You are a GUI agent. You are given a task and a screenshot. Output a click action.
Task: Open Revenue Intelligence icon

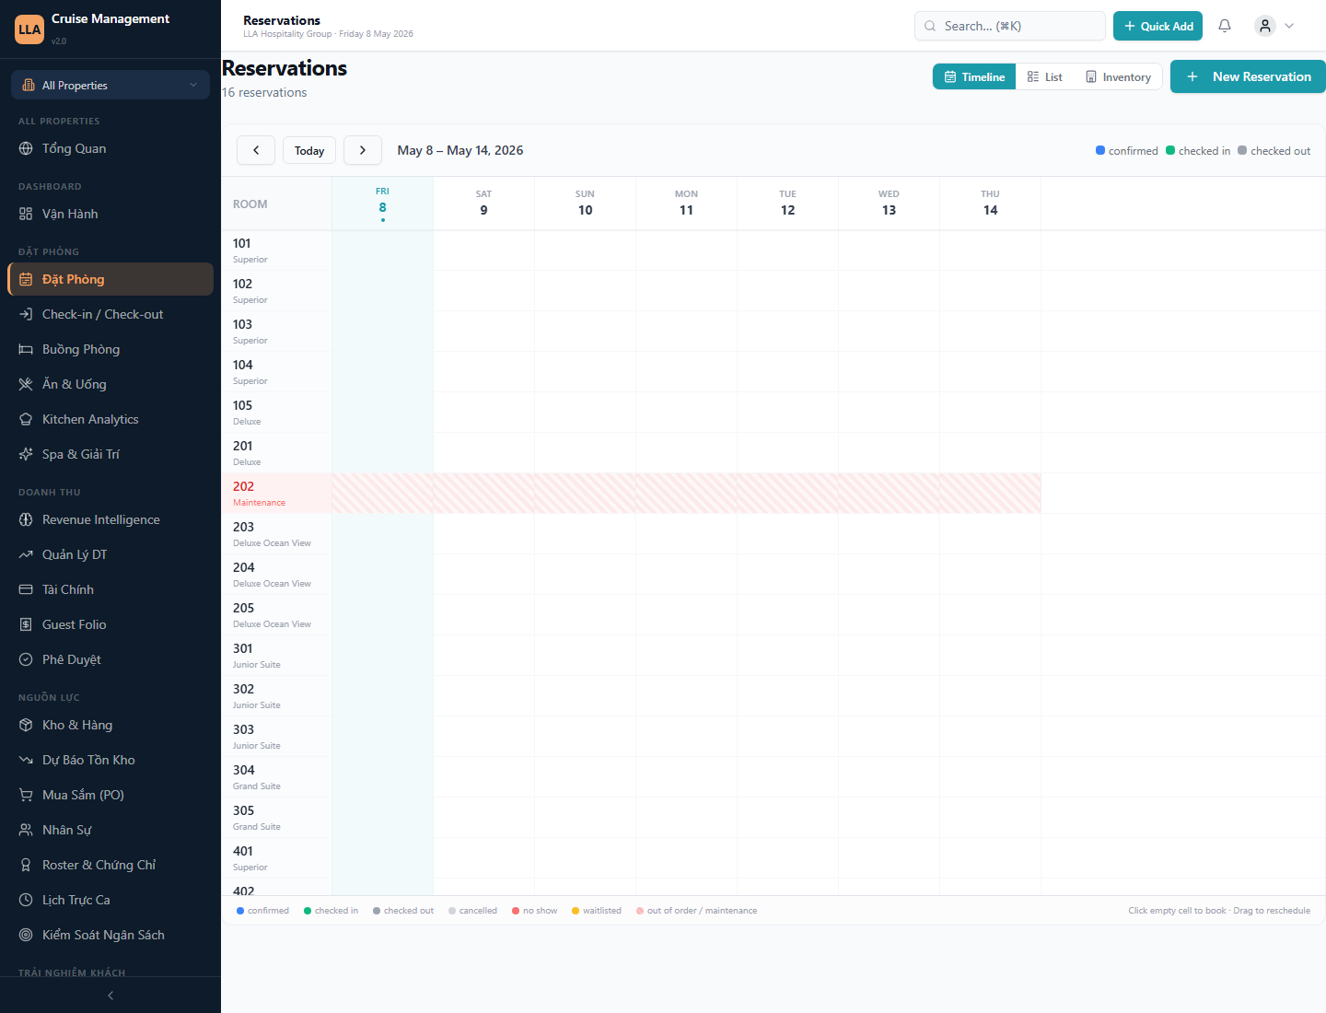(26, 519)
